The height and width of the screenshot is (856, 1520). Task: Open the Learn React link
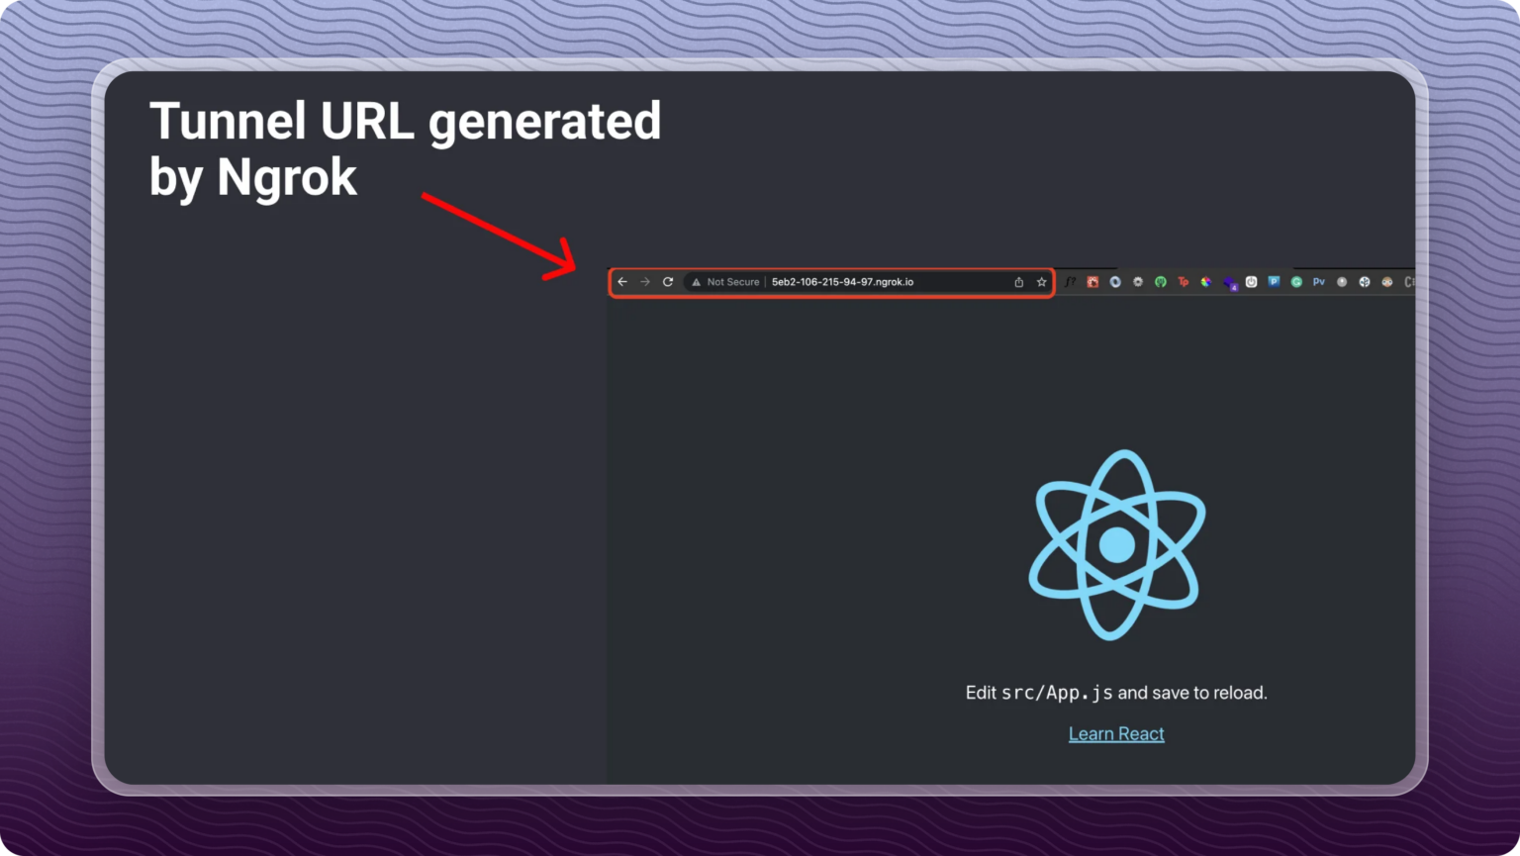click(x=1116, y=733)
